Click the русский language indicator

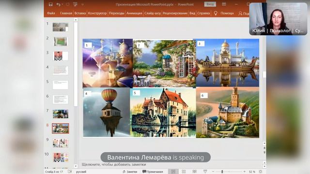(x=81, y=172)
